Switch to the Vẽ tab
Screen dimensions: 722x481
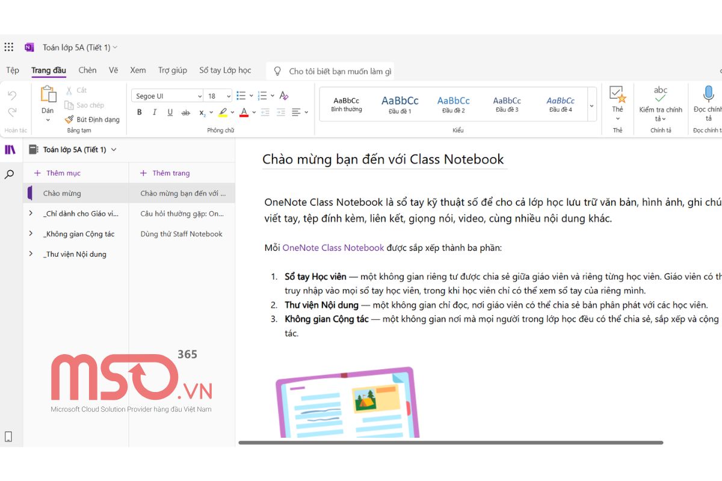(114, 70)
